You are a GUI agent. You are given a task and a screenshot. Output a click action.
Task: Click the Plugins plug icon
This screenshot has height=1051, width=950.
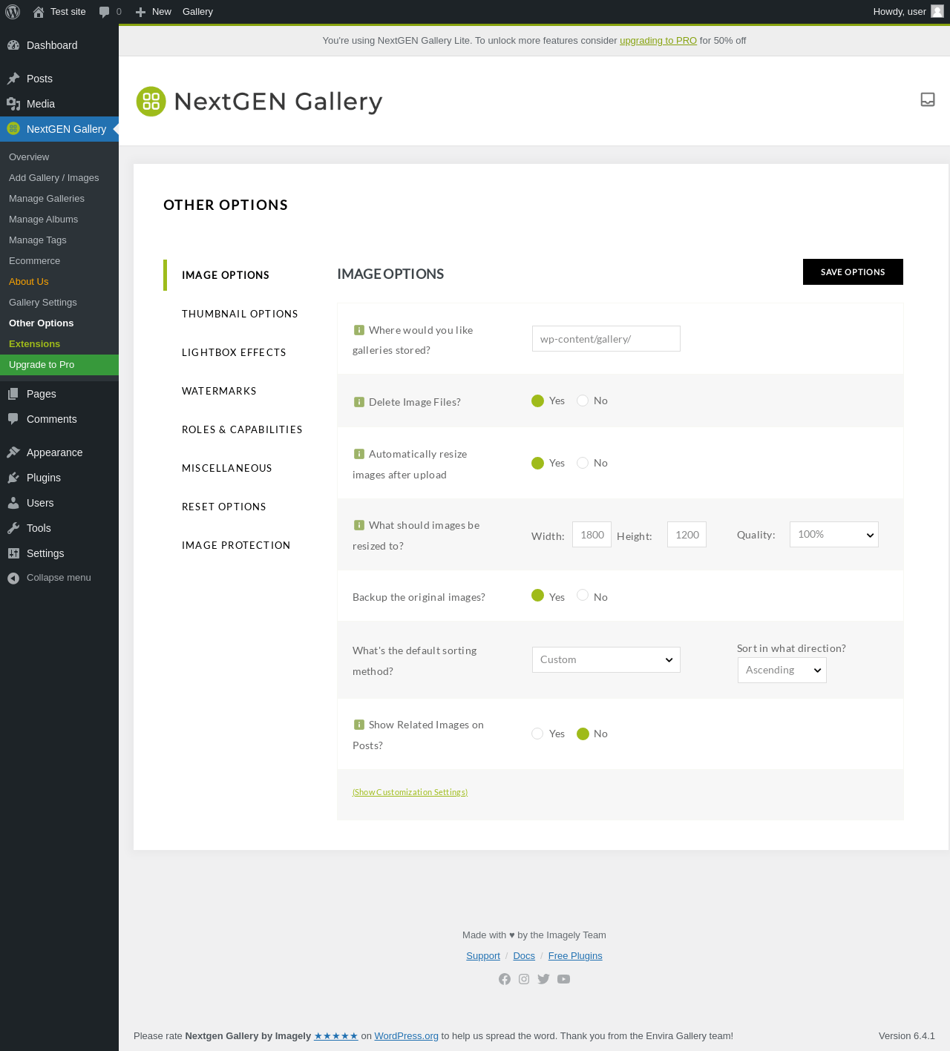pos(13,478)
